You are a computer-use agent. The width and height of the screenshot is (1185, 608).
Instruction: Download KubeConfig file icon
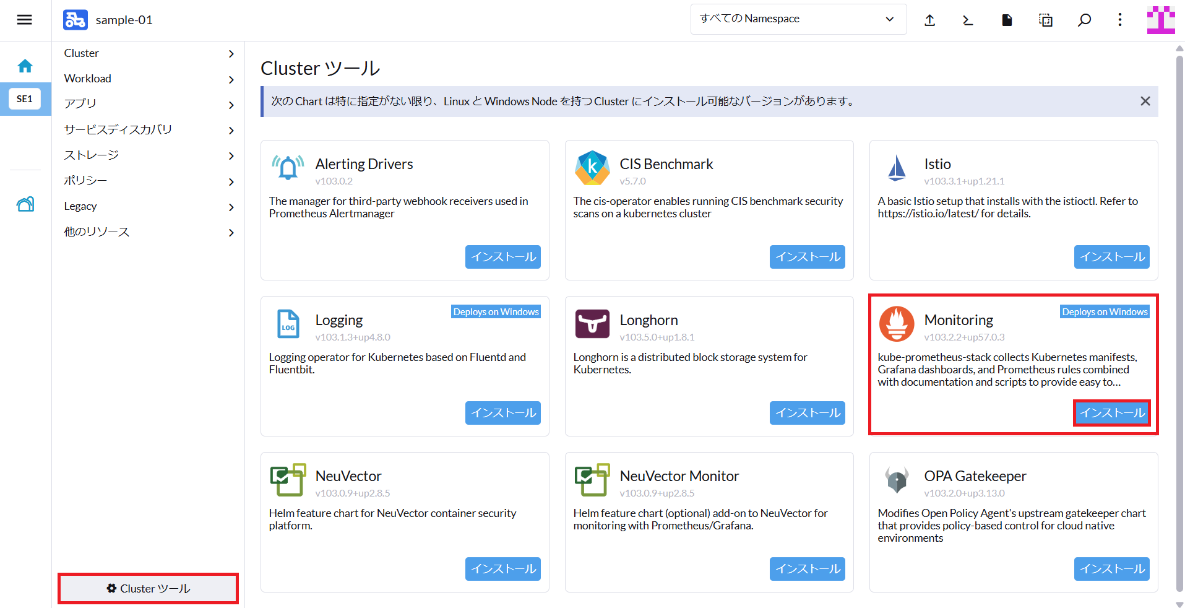click(1007, 20)
